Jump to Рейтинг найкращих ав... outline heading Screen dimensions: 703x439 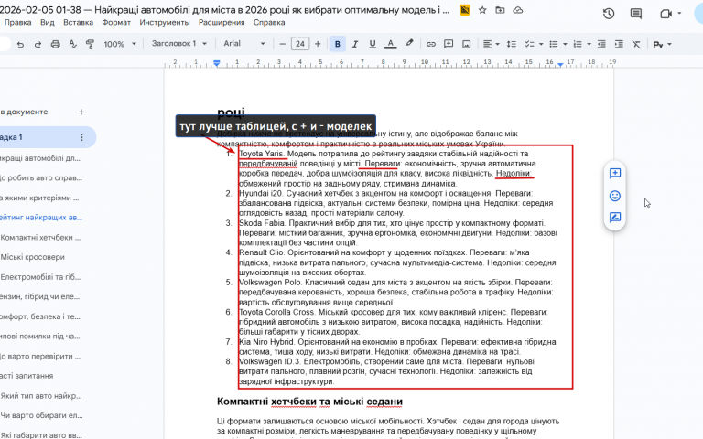41,218
